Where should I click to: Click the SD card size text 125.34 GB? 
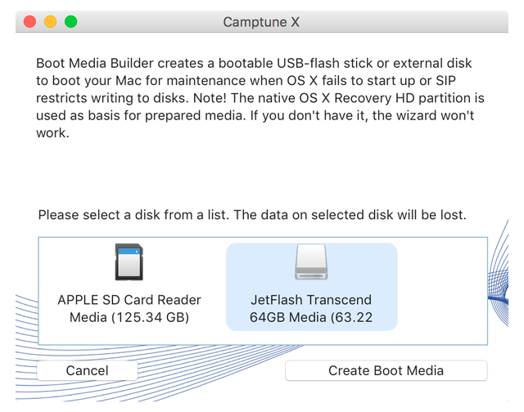pos(147,317)
